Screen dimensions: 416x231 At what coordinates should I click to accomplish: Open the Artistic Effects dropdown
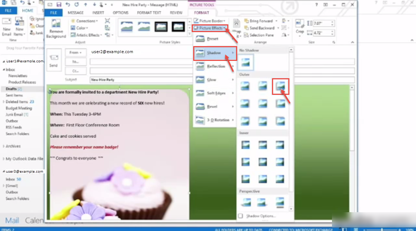click(x=88, y=35)
